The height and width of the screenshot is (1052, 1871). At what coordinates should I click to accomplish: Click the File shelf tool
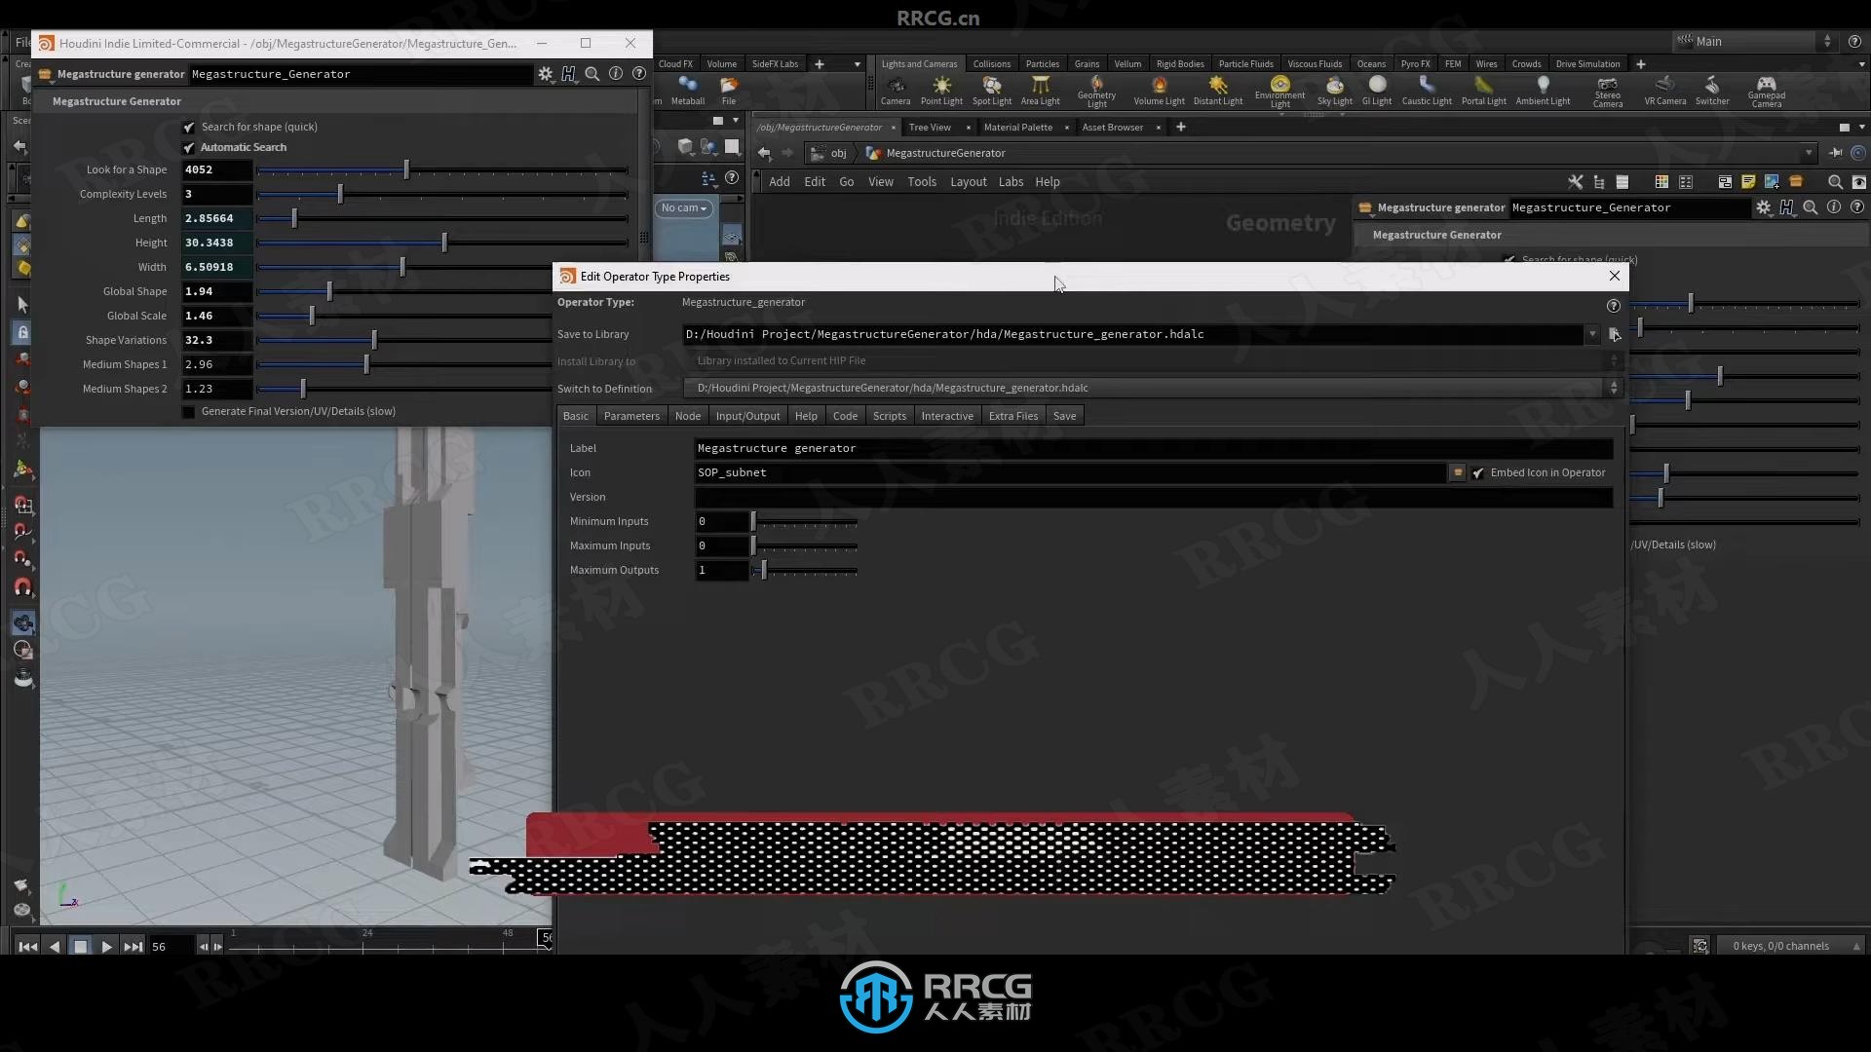pos(729,90)
